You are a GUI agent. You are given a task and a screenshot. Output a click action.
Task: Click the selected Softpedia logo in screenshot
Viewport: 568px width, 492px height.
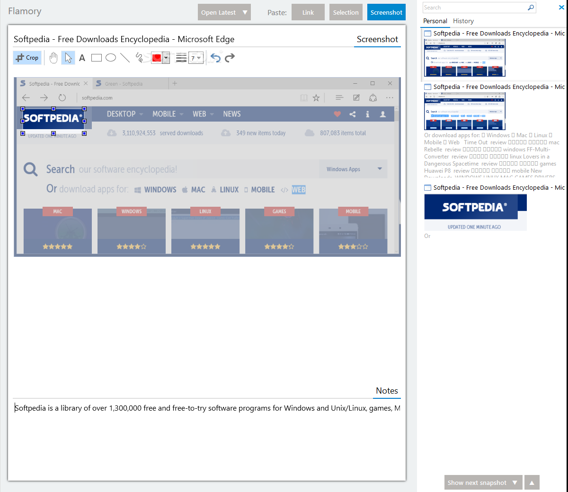pos(53,118)
